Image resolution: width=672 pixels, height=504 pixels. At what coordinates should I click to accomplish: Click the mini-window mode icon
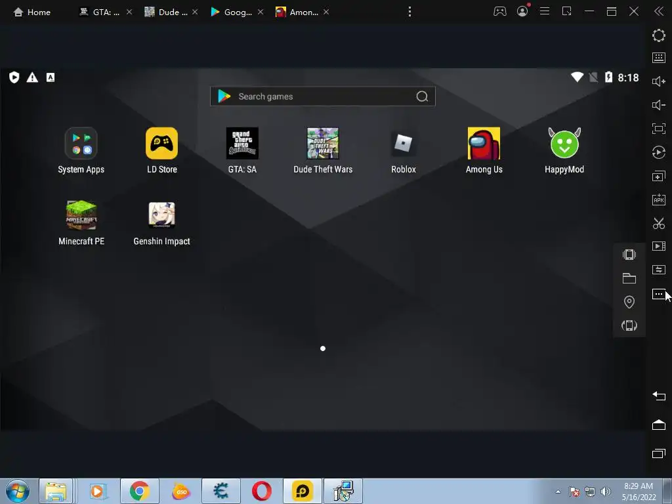click(x=566, y=11)
